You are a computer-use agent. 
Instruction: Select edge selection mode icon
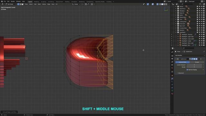pos(20,4)
